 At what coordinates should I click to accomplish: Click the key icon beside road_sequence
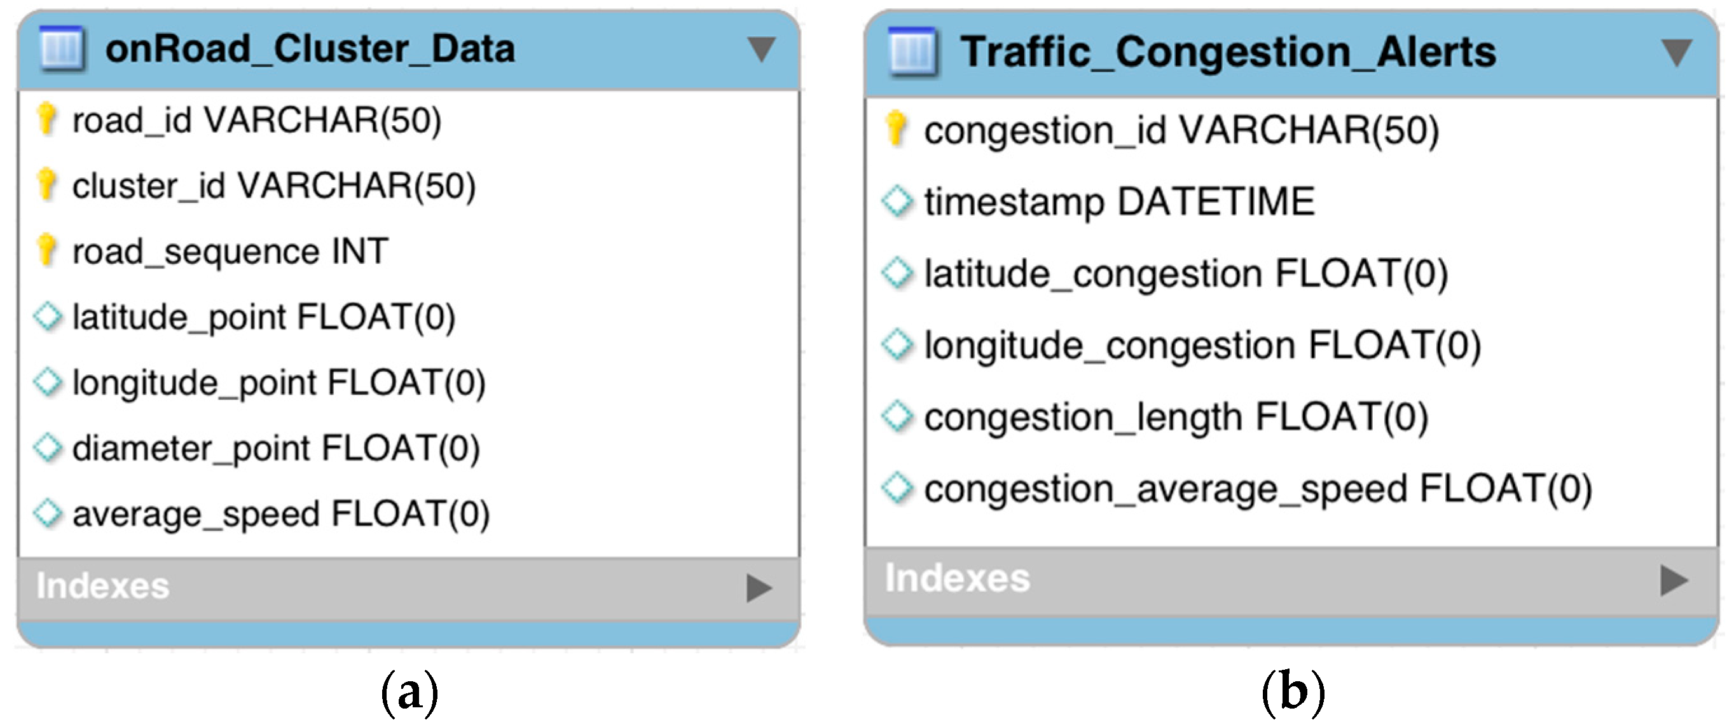click(x=46, y=250)
